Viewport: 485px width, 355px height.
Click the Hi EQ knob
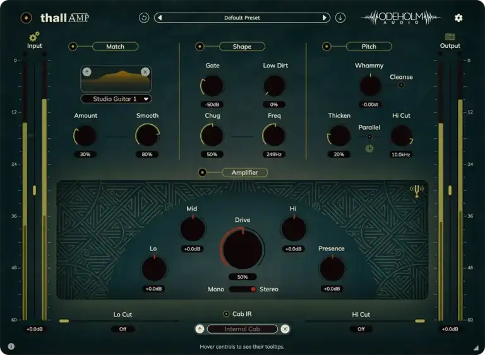coord(294,229)
